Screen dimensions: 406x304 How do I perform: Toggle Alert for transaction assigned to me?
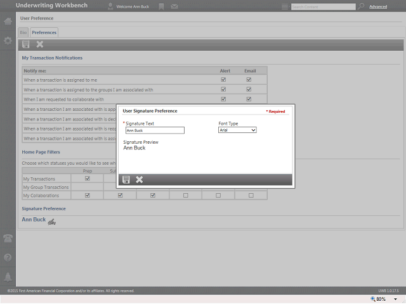[223, 80]
